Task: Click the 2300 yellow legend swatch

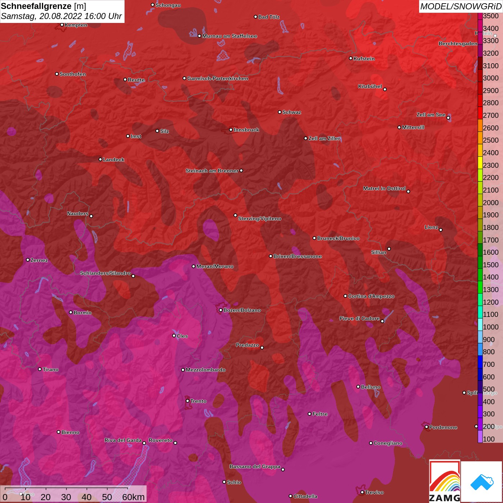Action: click(480, 162)
